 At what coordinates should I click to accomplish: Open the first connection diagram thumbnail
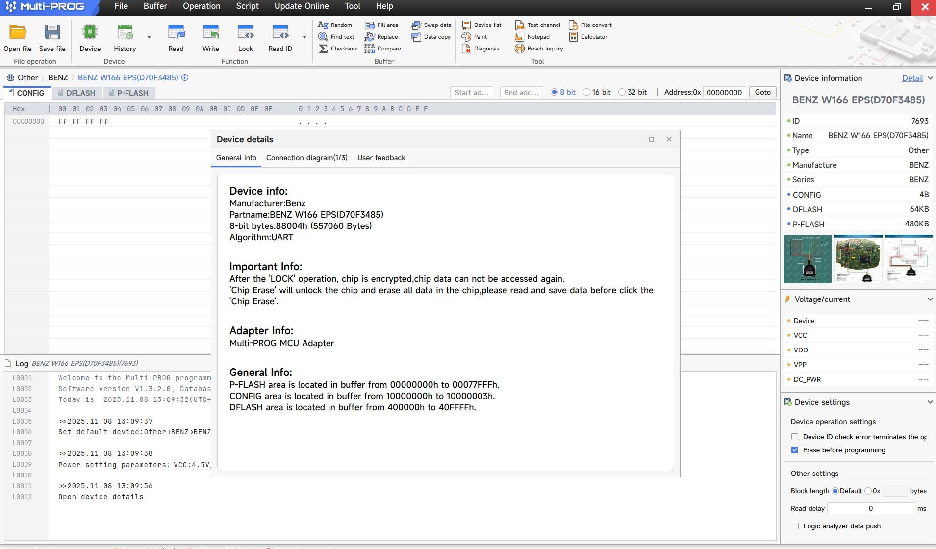click(x=807, y=259)
